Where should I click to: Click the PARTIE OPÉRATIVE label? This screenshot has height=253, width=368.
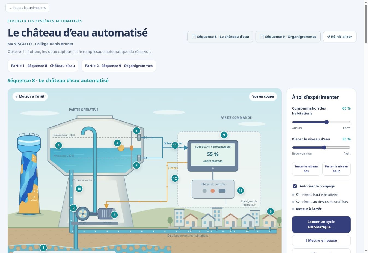tap(84, 110)
